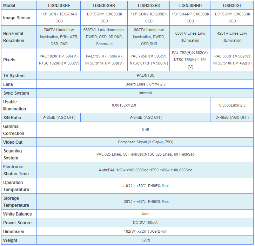Click the Gamma Correction row label
Viewport: 255px width, 246px height.
coord(19,130)
